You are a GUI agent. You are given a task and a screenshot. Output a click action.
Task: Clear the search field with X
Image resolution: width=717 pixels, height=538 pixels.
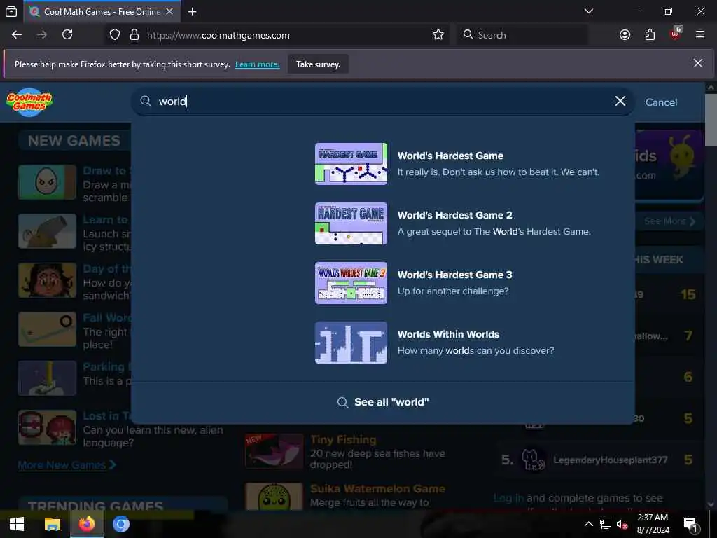620,101
